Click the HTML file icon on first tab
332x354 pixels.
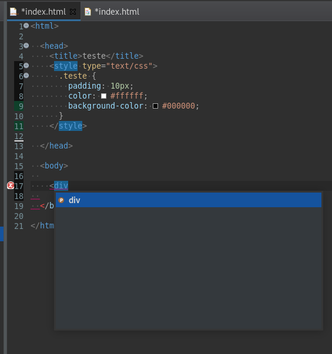(14, 12)
